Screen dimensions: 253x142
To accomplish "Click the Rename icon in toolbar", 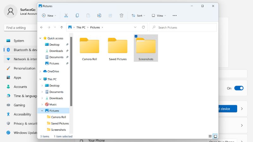I will 99,15.
